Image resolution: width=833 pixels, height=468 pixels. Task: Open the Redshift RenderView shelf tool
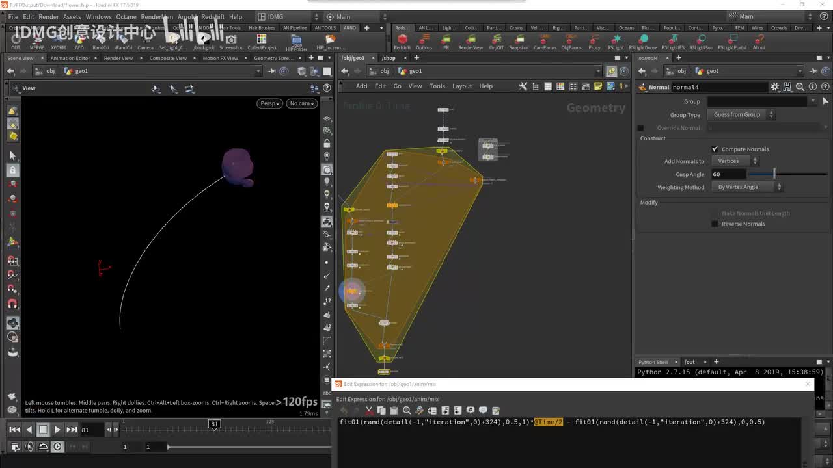pyautogui.click(x=471, y=41)
